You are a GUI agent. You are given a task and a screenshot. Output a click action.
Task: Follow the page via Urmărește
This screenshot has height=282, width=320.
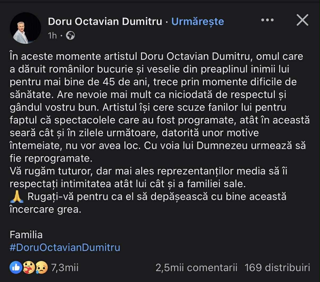198,21
